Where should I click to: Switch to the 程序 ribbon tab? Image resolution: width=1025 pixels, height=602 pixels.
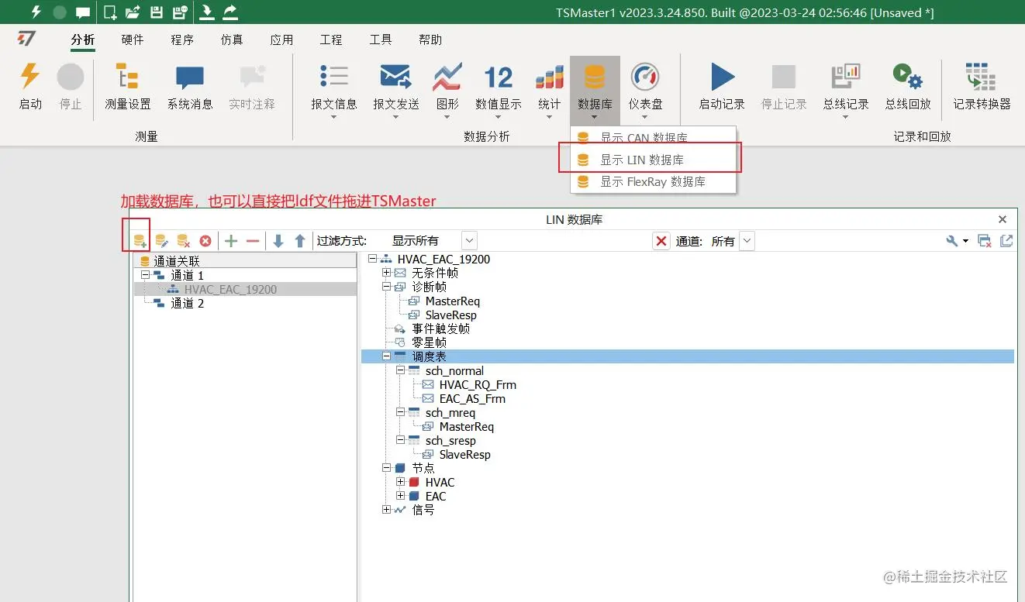182,40
